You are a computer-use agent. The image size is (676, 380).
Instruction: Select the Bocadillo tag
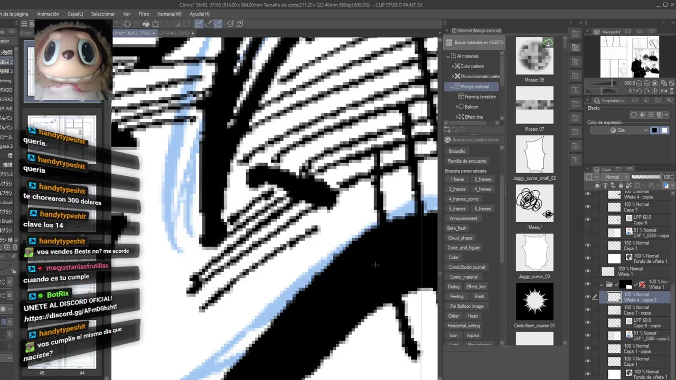pos(457,151)
